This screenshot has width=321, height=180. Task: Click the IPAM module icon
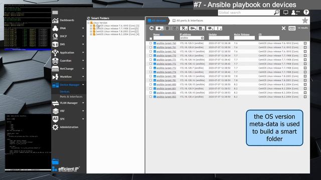click(x=55, y=28)
